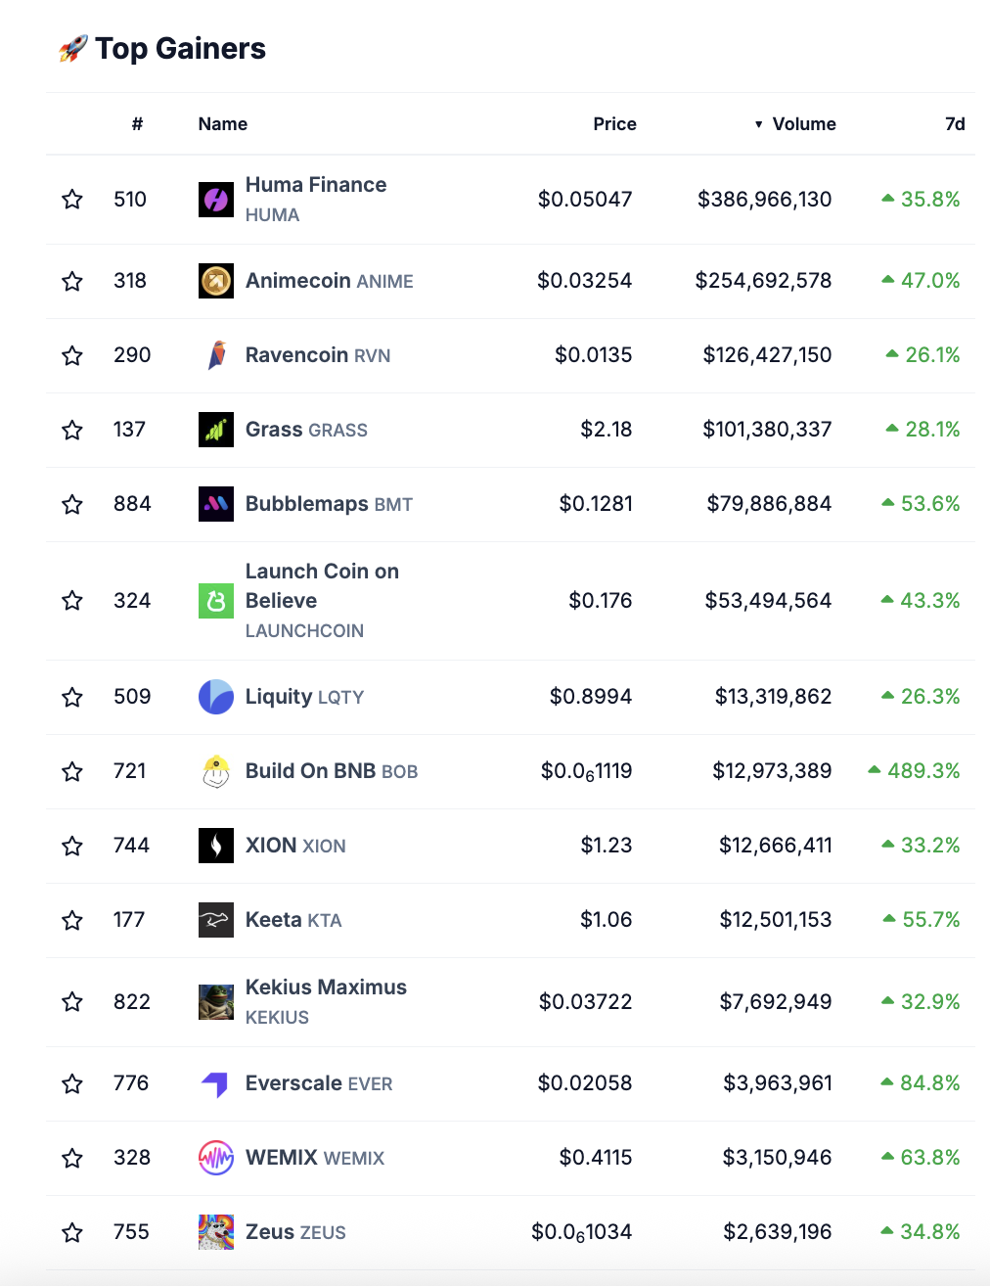Viewport: 990px width, 1286px height.
Task: Click the Build On BNB mascot icon
Action: tap(215, 771)
